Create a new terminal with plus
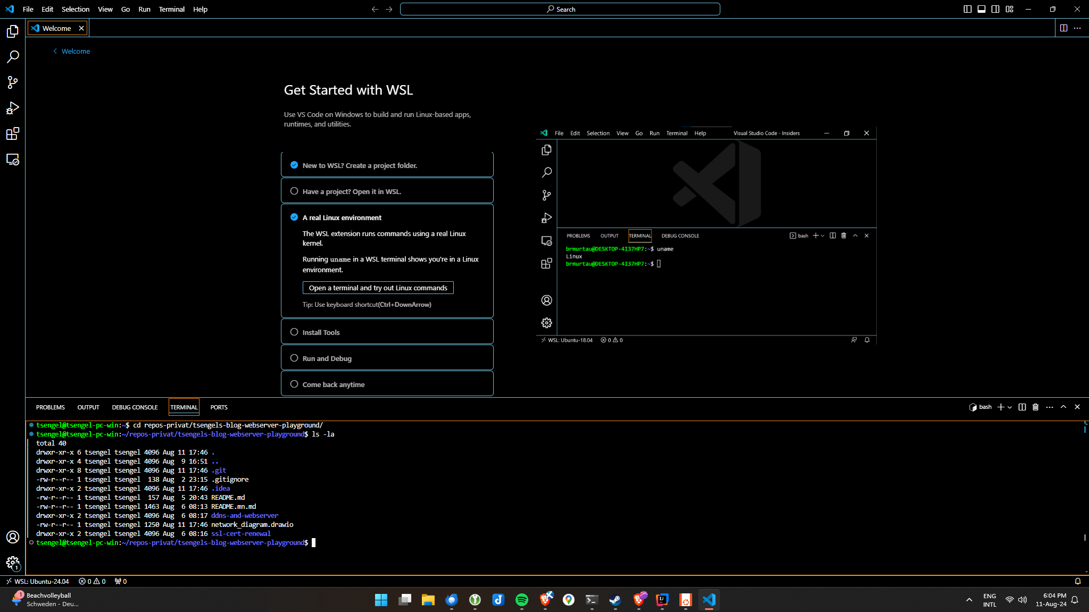This screenshot has width=1089, height=612. click(x=1001, y=407)
